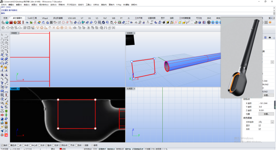Open the 编辑 (Edit) menu
276x150 pixels.
pyautogui.click(x=11, y=5)
